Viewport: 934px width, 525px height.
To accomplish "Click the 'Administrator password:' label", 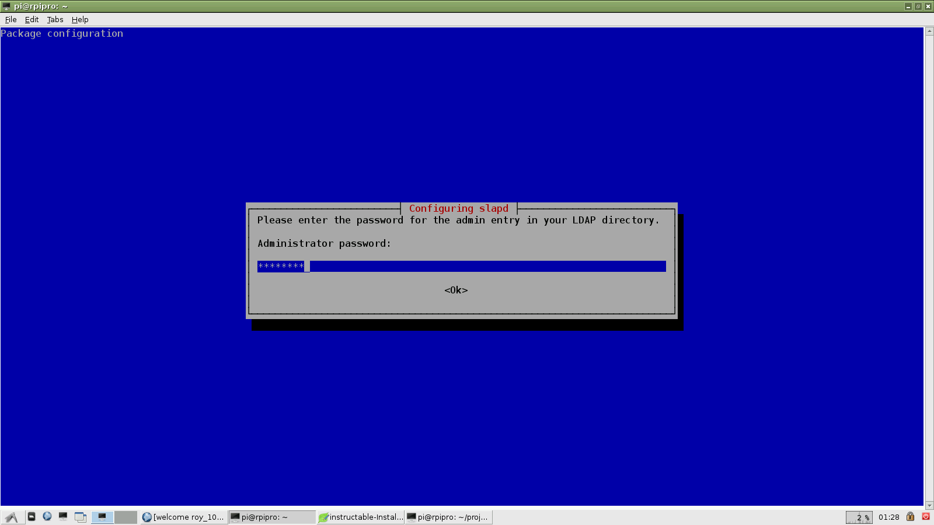I will (324, 243).
